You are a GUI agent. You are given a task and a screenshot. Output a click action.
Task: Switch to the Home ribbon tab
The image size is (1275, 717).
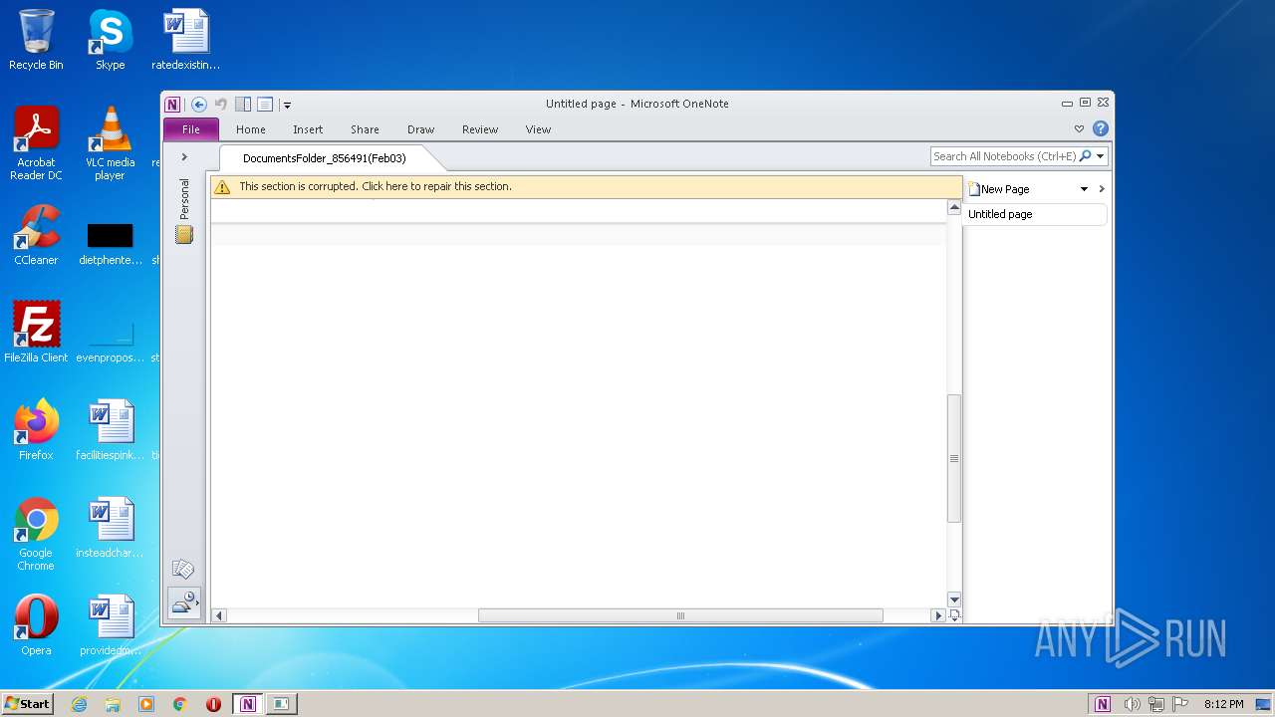pos(251,129)
